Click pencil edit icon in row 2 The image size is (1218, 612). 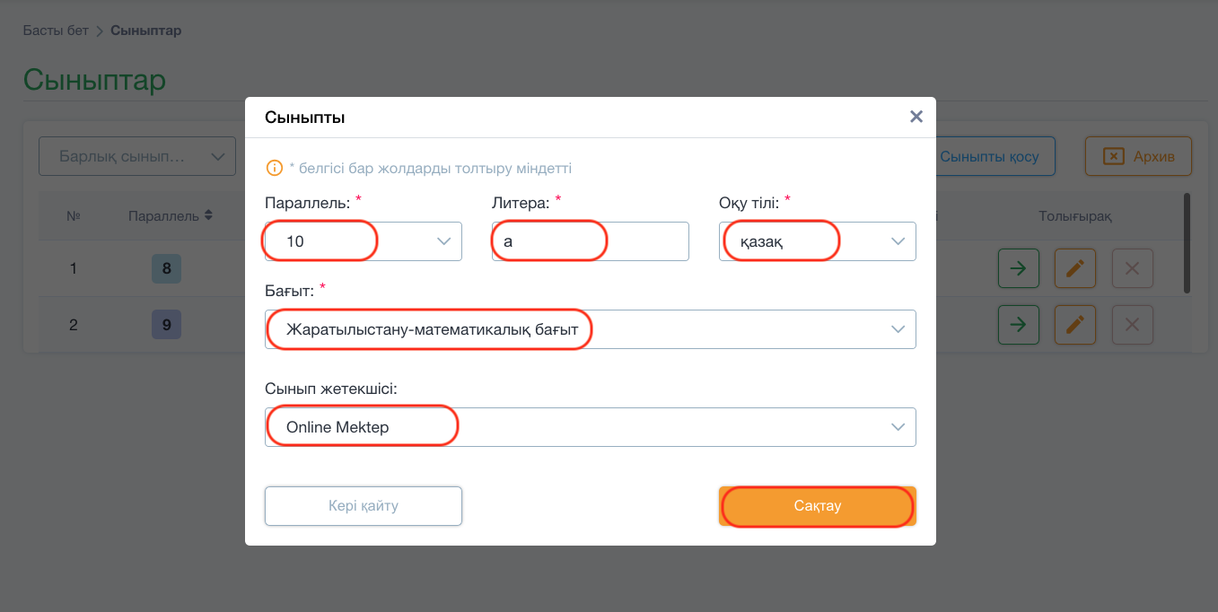coord(1075,324)
